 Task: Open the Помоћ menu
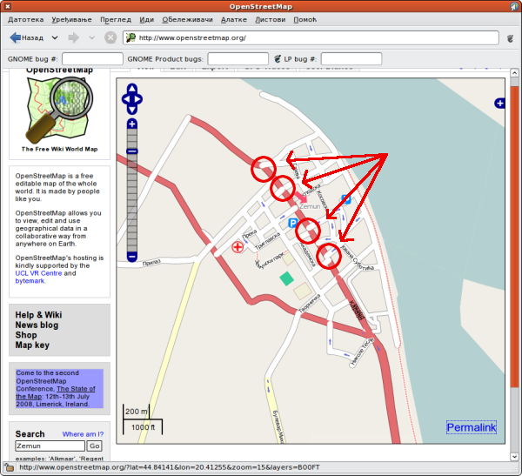[x=305, y=20]
